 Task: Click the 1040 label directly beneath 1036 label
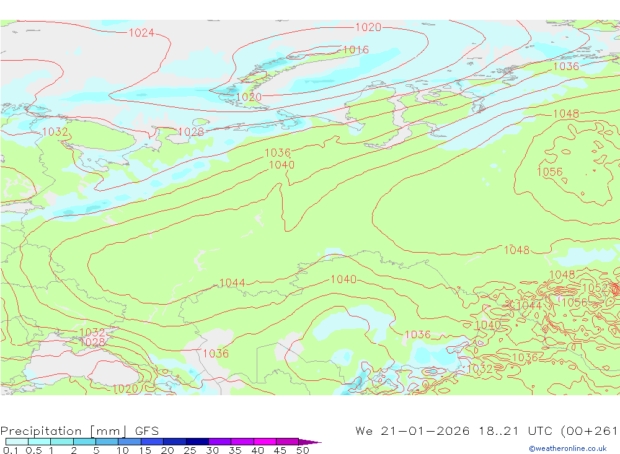pos(281,165)
